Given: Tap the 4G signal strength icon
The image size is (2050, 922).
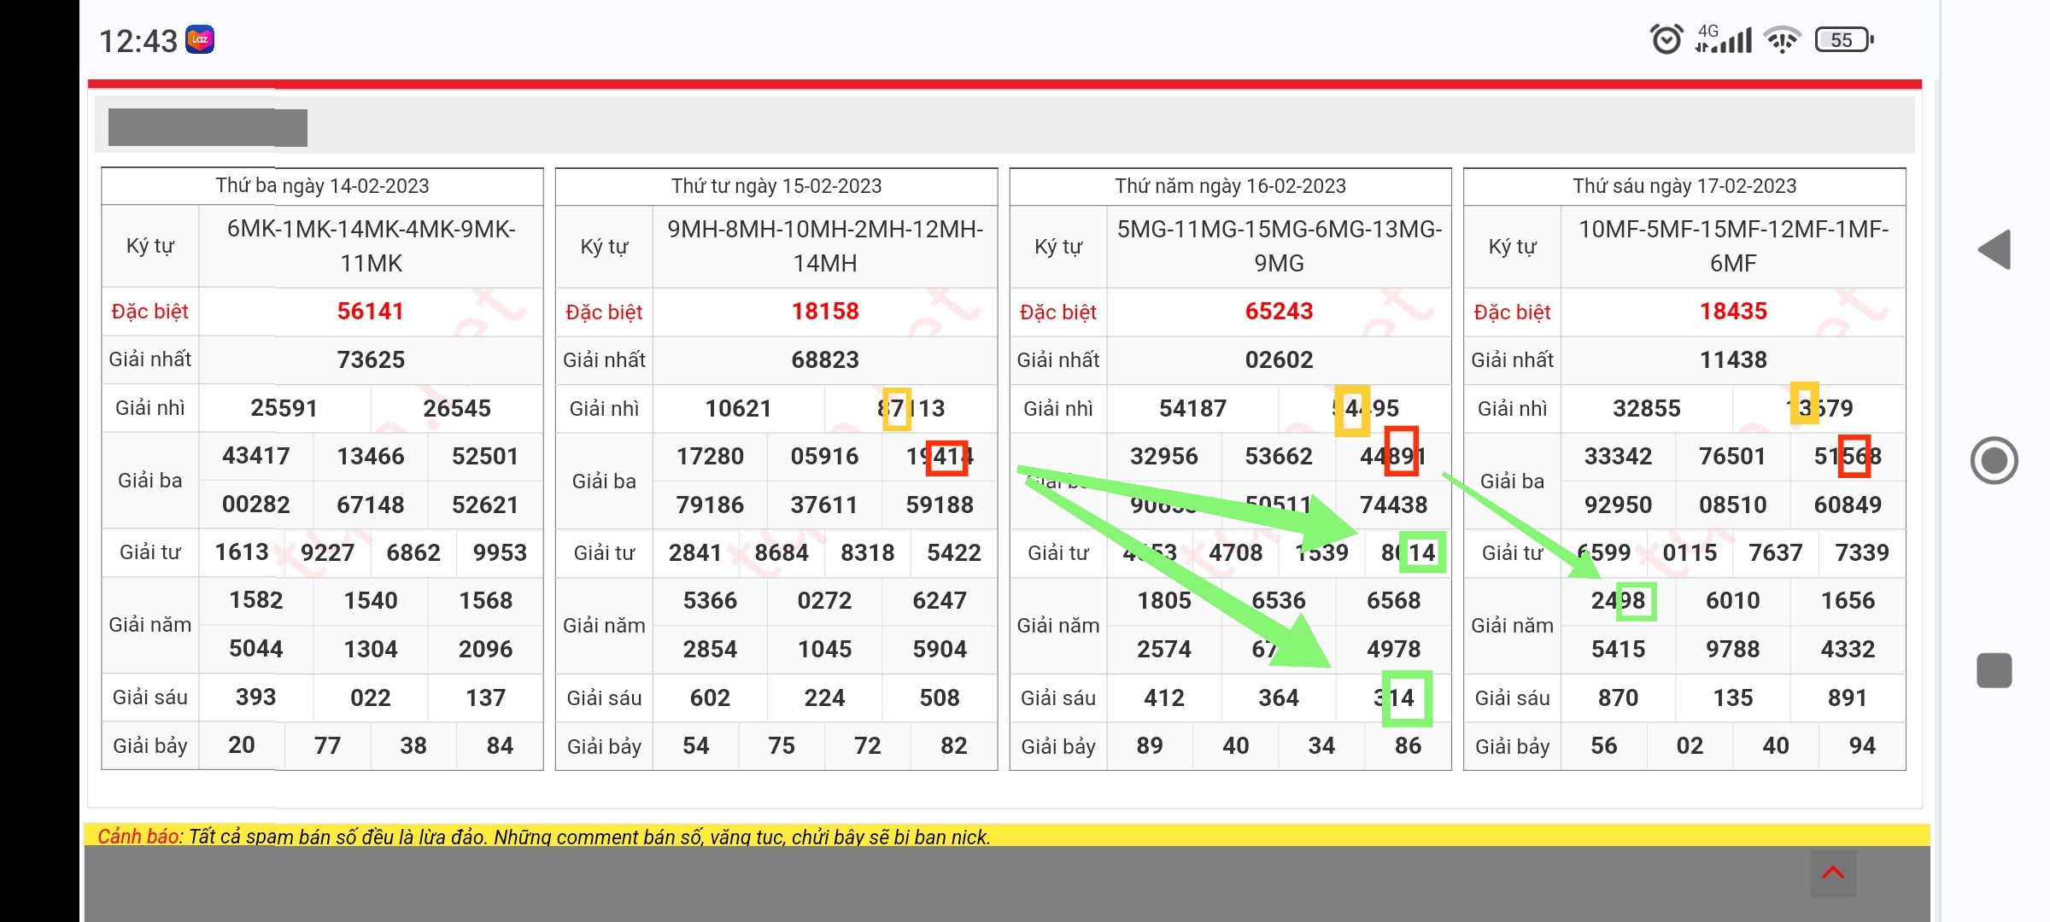Looking at the screenshot, I should [1724, 39].
